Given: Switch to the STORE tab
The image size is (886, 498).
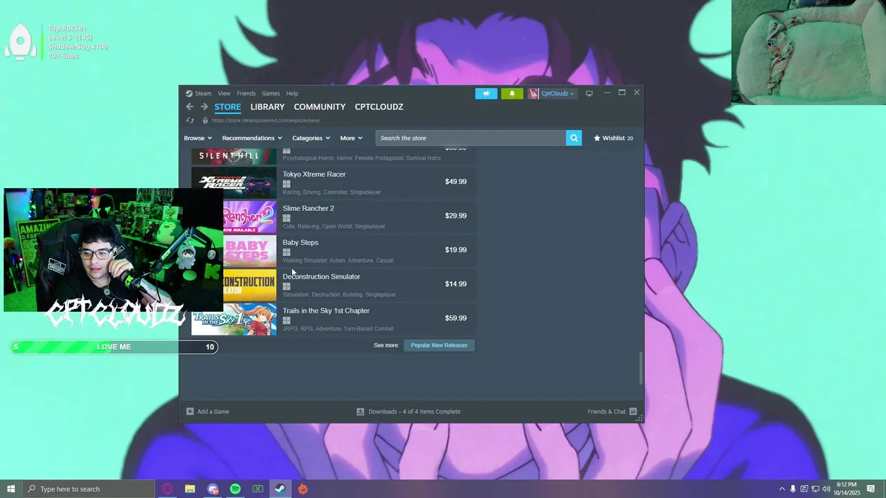Looking at the screenshot, I should [228, 107].
